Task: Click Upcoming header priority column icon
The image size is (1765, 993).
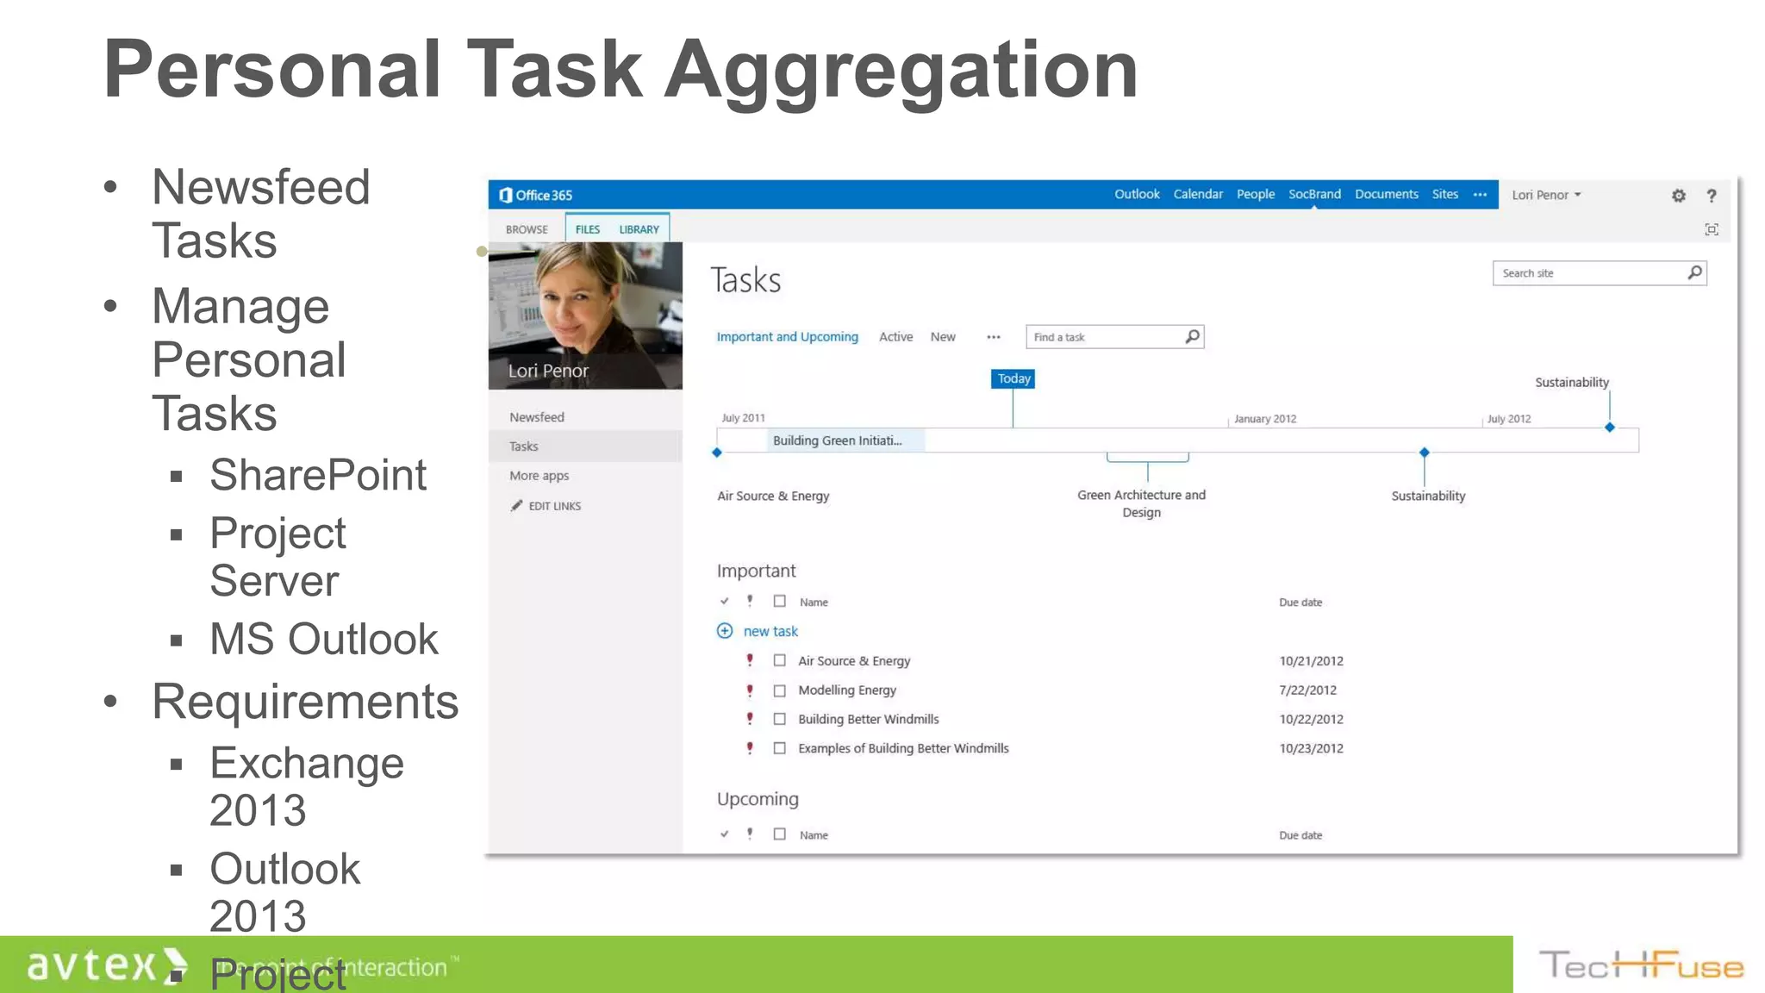Action: point(750,834)
